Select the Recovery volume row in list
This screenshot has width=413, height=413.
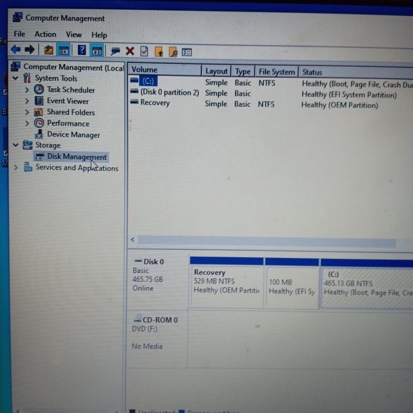click(x=154, y=103)
